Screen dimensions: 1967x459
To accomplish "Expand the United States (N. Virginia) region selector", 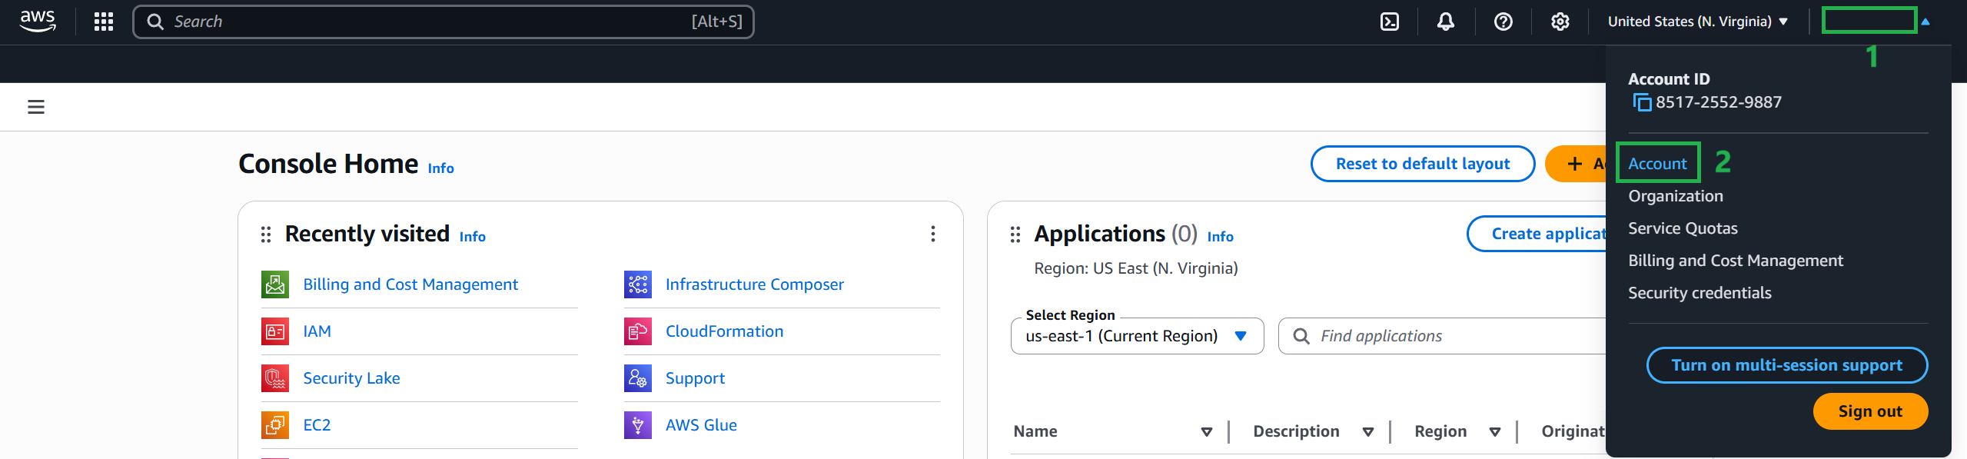I will pos(1697,22).
